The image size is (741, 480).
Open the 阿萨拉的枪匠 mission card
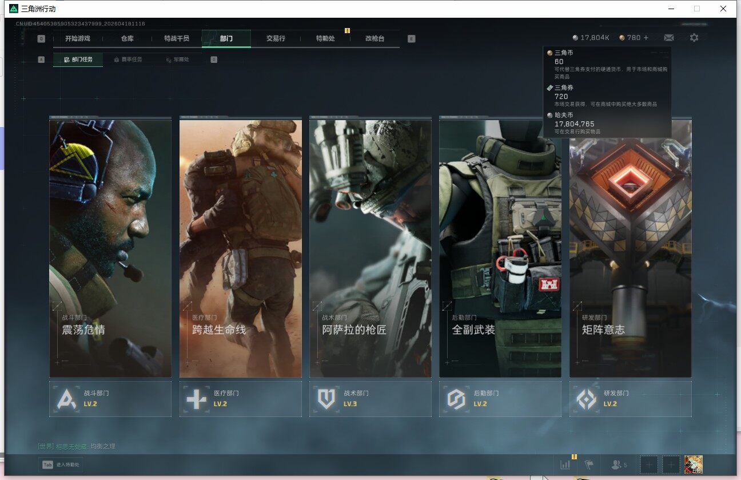pos(370,247)
